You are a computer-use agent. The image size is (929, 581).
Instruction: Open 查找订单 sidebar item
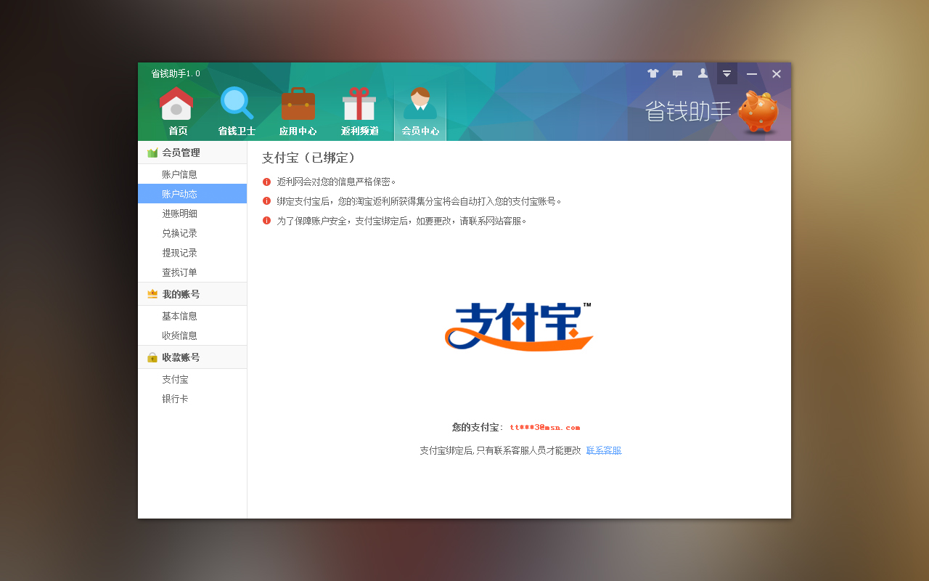pyautogui.click(x=192, y=272)
